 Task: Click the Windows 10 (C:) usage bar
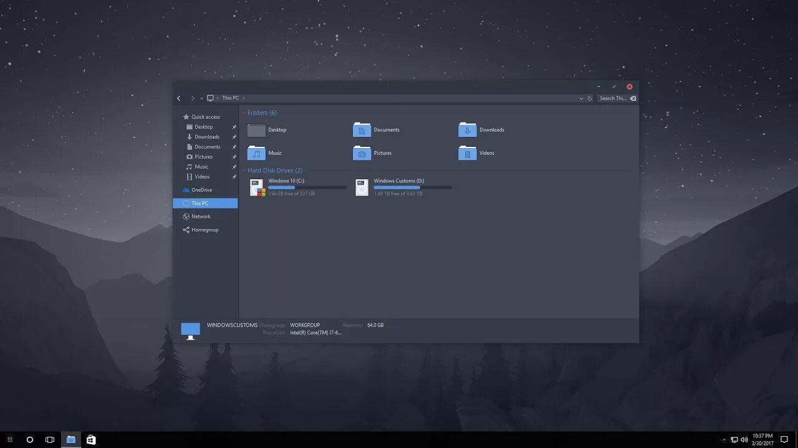click(x=307, y=187)
